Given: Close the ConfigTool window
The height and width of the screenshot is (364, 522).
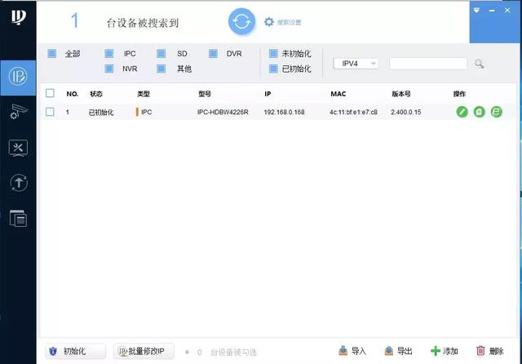Looking at the screenshot, I should 507,11.
